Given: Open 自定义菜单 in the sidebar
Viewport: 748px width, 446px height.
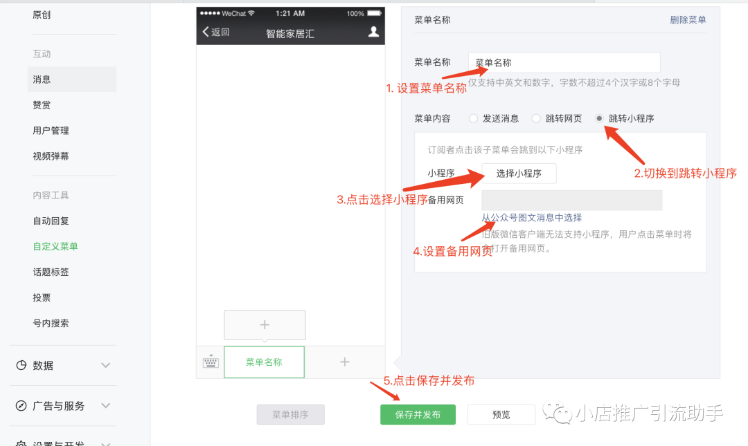Looking at the screenshot, I should tap(55, 246).
